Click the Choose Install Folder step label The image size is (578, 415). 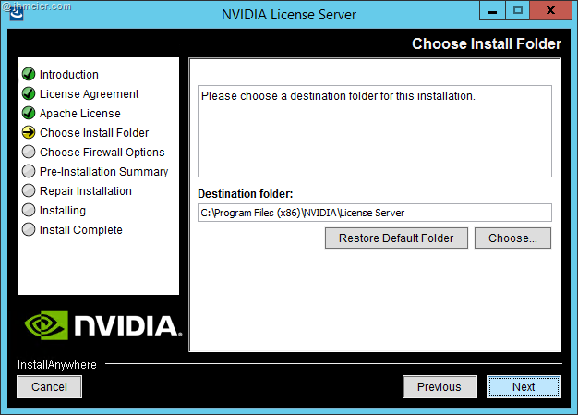click(94, 133)
